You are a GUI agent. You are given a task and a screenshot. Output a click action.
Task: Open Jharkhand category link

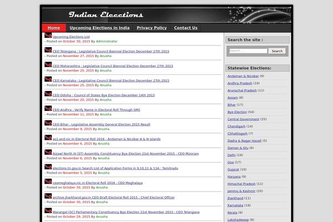(235, 198)
